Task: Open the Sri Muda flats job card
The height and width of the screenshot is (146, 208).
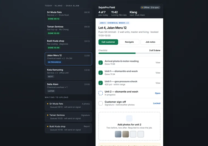Action: (x=68, y=16)
